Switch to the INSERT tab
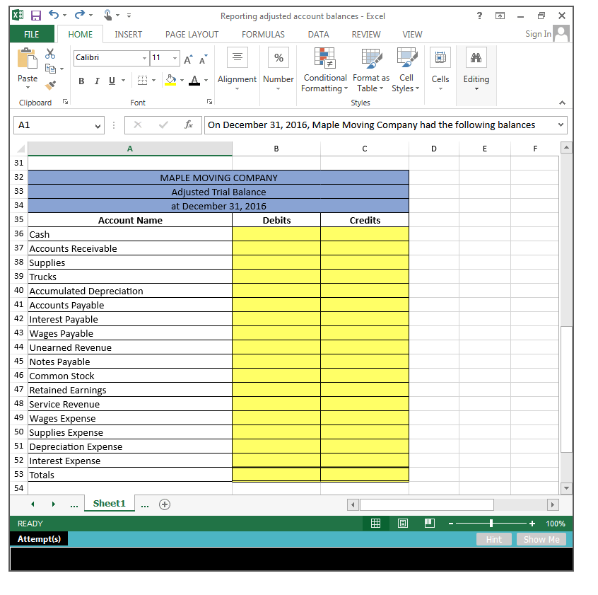598x595 pixels. [x=128, y=35]
